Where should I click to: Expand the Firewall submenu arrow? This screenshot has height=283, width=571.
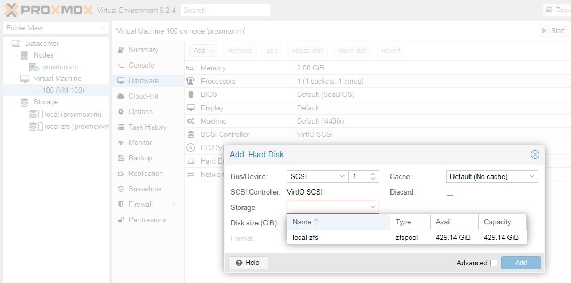pyautogui.click(x=174, y=205)
